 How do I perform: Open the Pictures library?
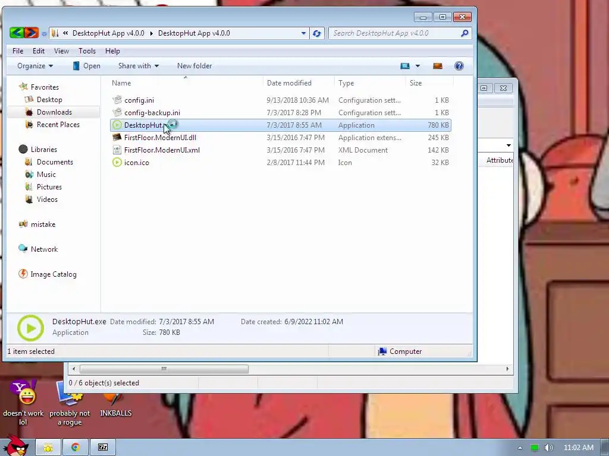point(49,186)
